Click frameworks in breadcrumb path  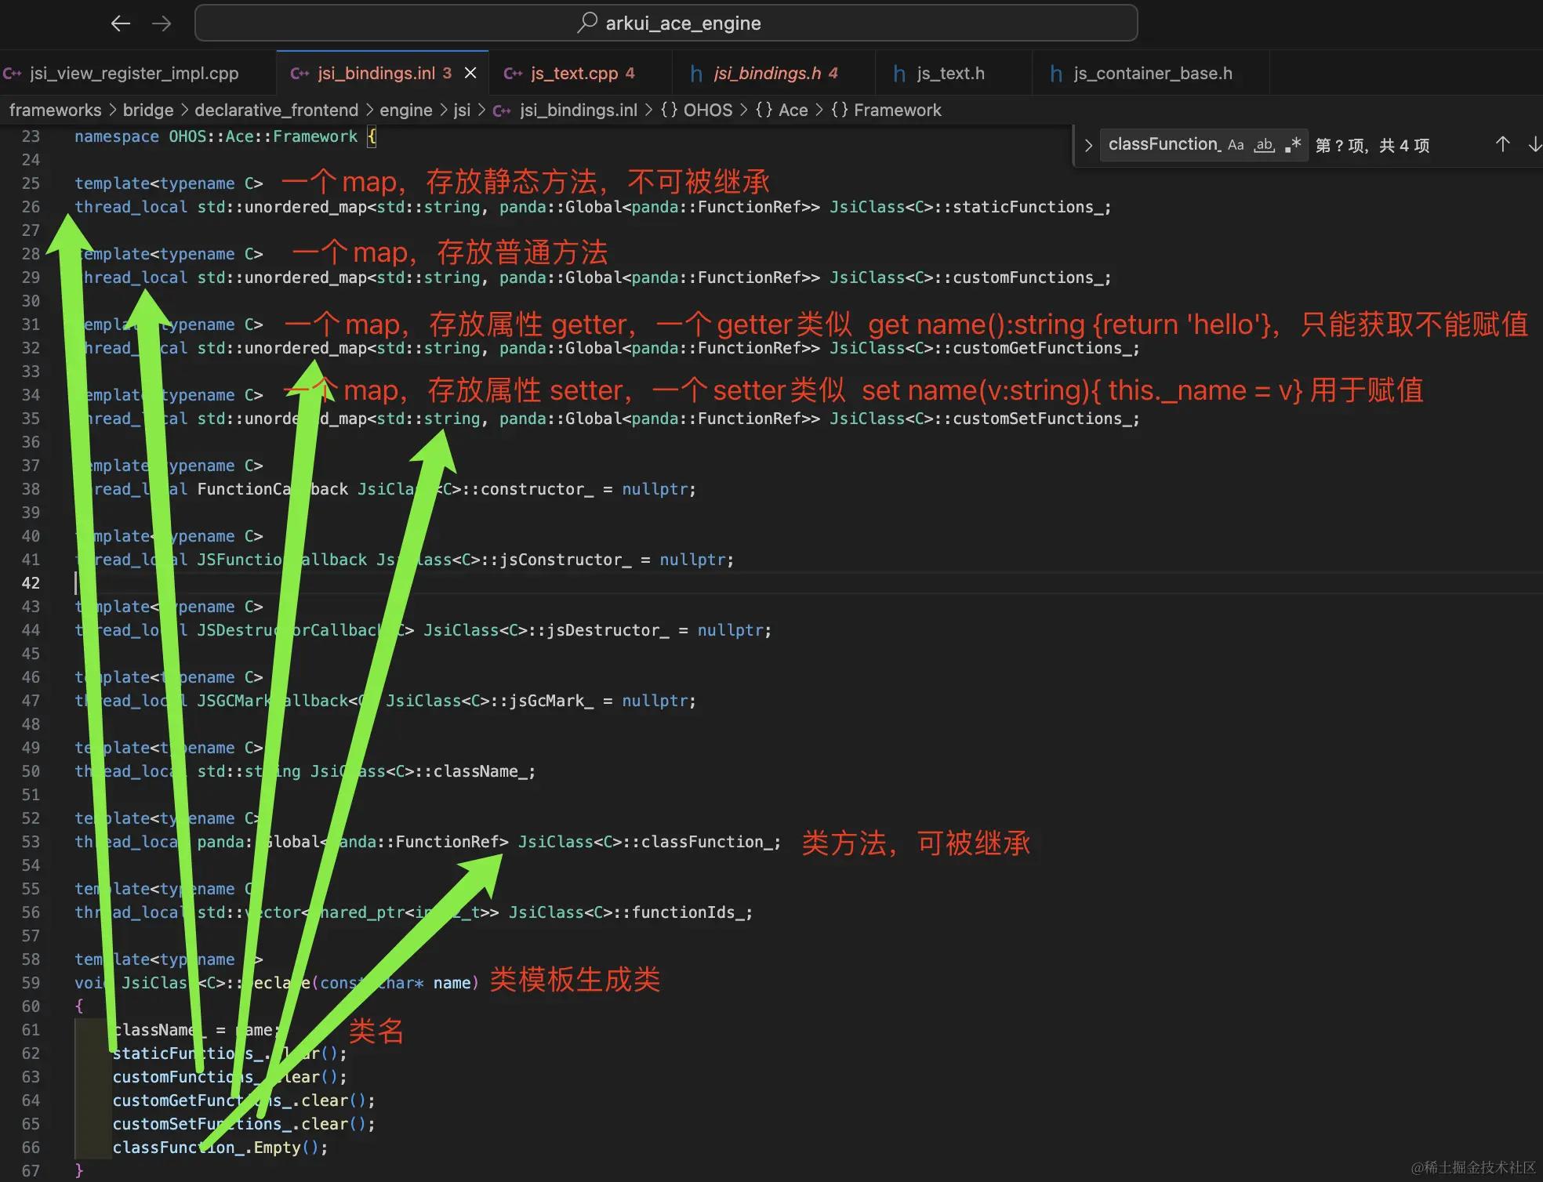pos(55,111)
